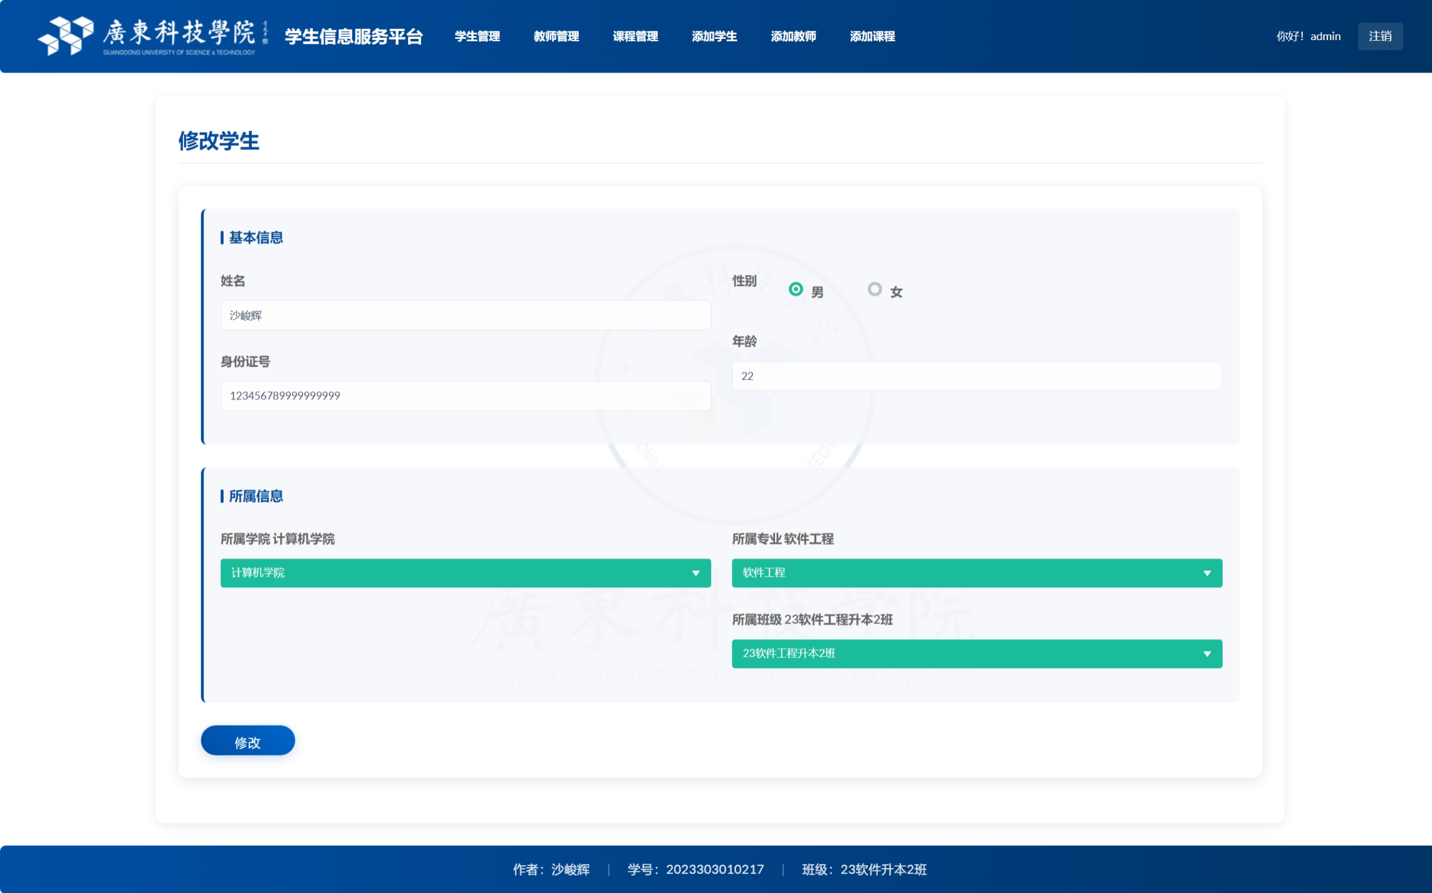Viewport: 1432px width, 893px height.
Task: Open the 添加教师 nav link
Action: point(793,36)
